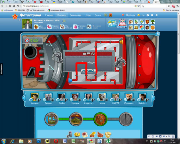This screenshot has width=180, height=144.
Task: Open the Питомец tab
Action: (x=62, y=15)
